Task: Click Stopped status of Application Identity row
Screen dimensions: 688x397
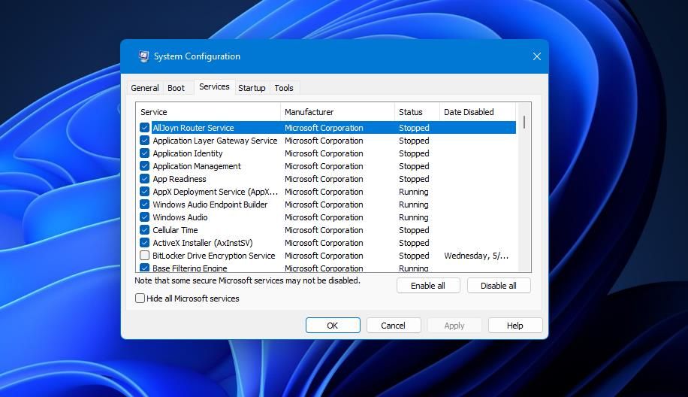Action: point(414,153)
